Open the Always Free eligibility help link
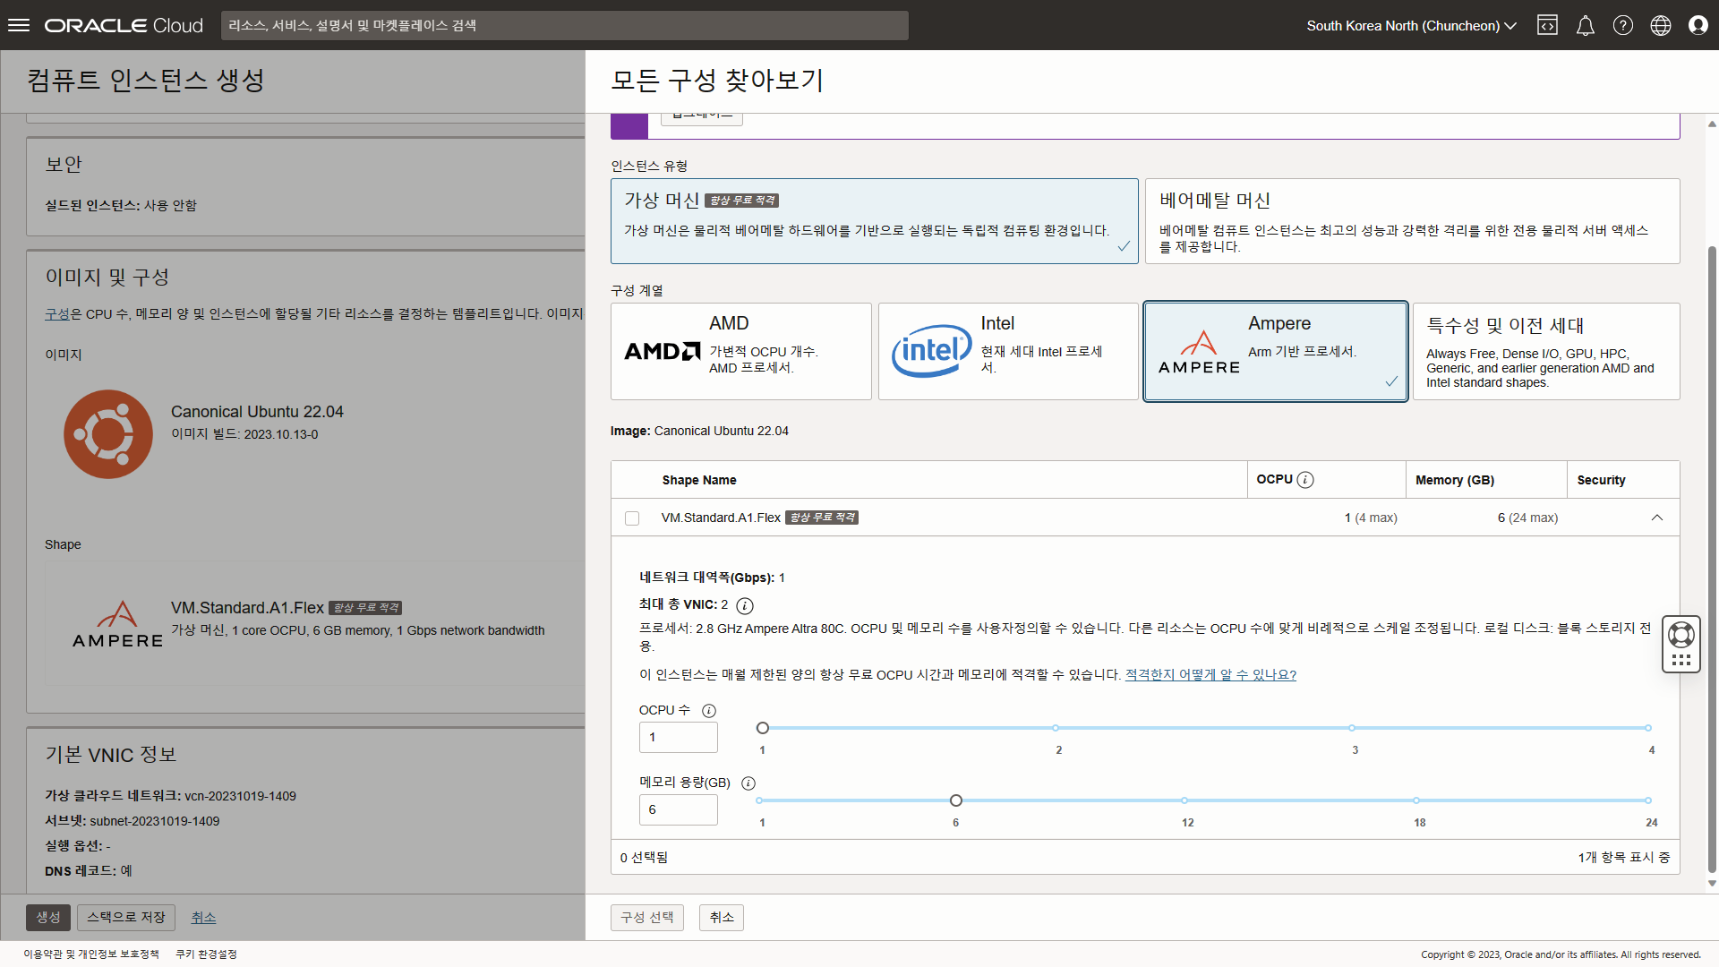 [1210, 674]
